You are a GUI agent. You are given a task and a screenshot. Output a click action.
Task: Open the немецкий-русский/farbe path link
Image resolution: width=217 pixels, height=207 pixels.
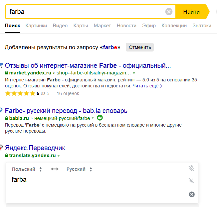[62, 118]
